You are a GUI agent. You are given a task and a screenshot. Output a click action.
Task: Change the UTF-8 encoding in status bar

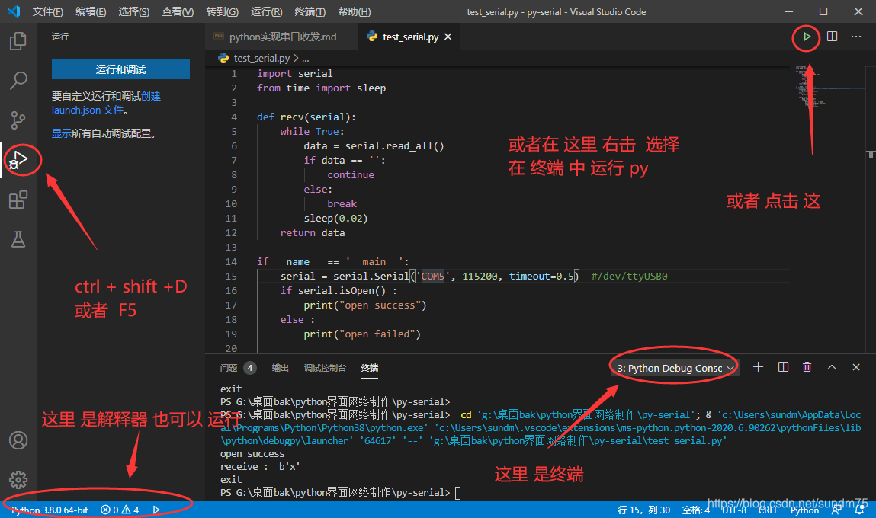[x=734, y=510]
